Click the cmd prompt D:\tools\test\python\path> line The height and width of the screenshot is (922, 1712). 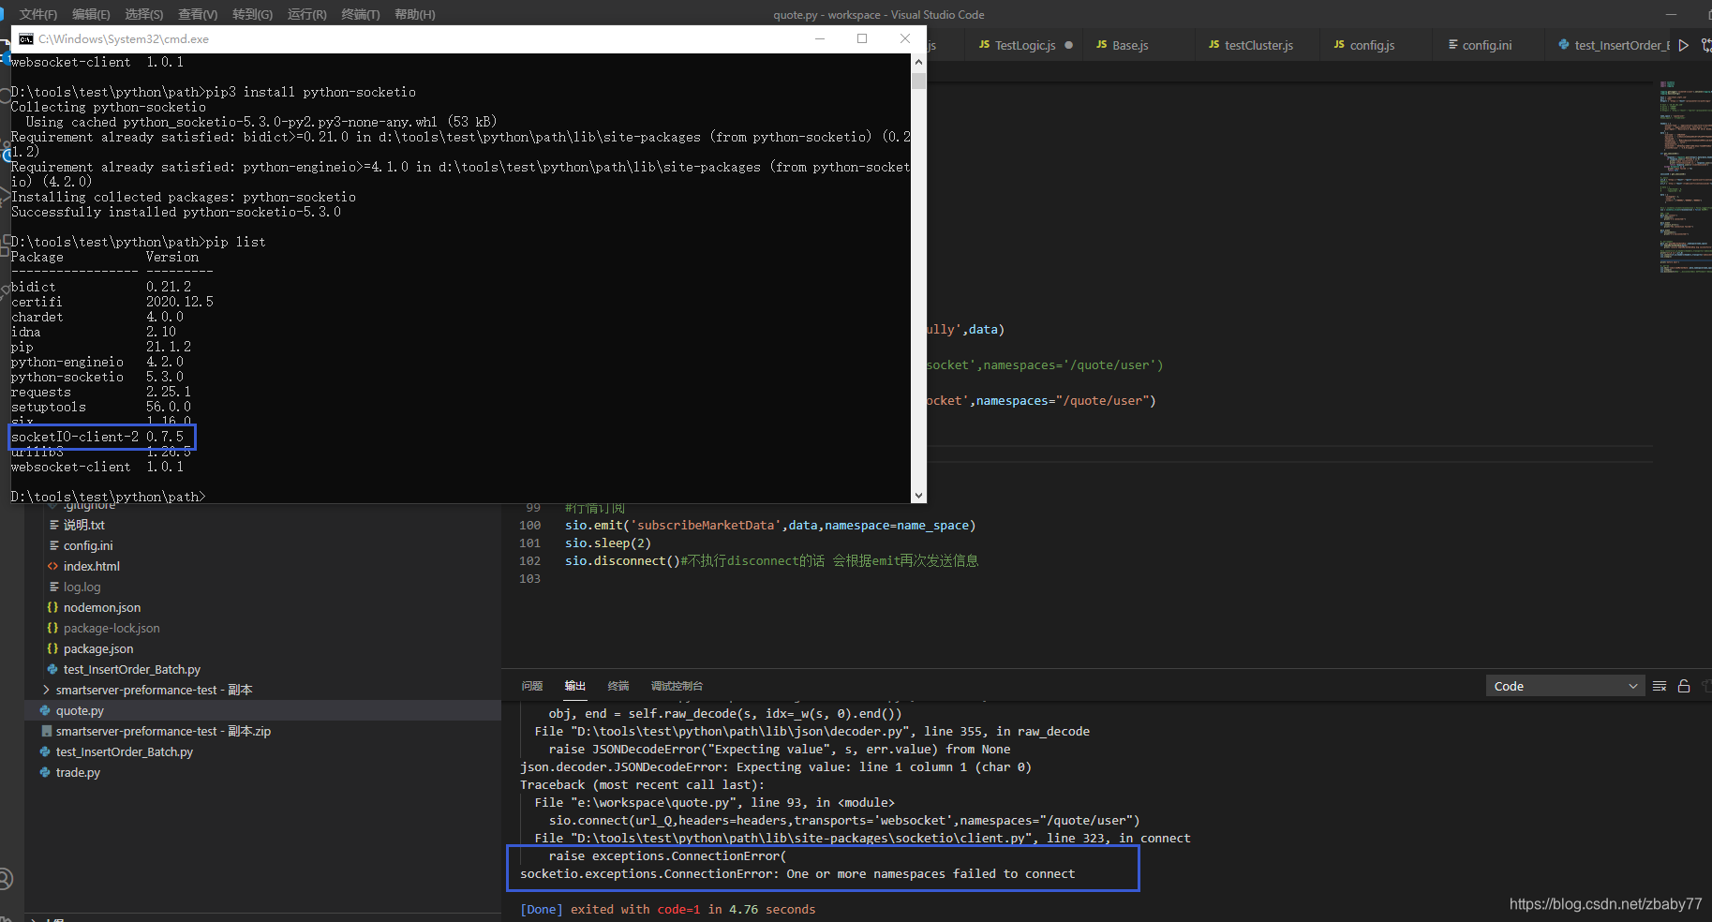108,497
